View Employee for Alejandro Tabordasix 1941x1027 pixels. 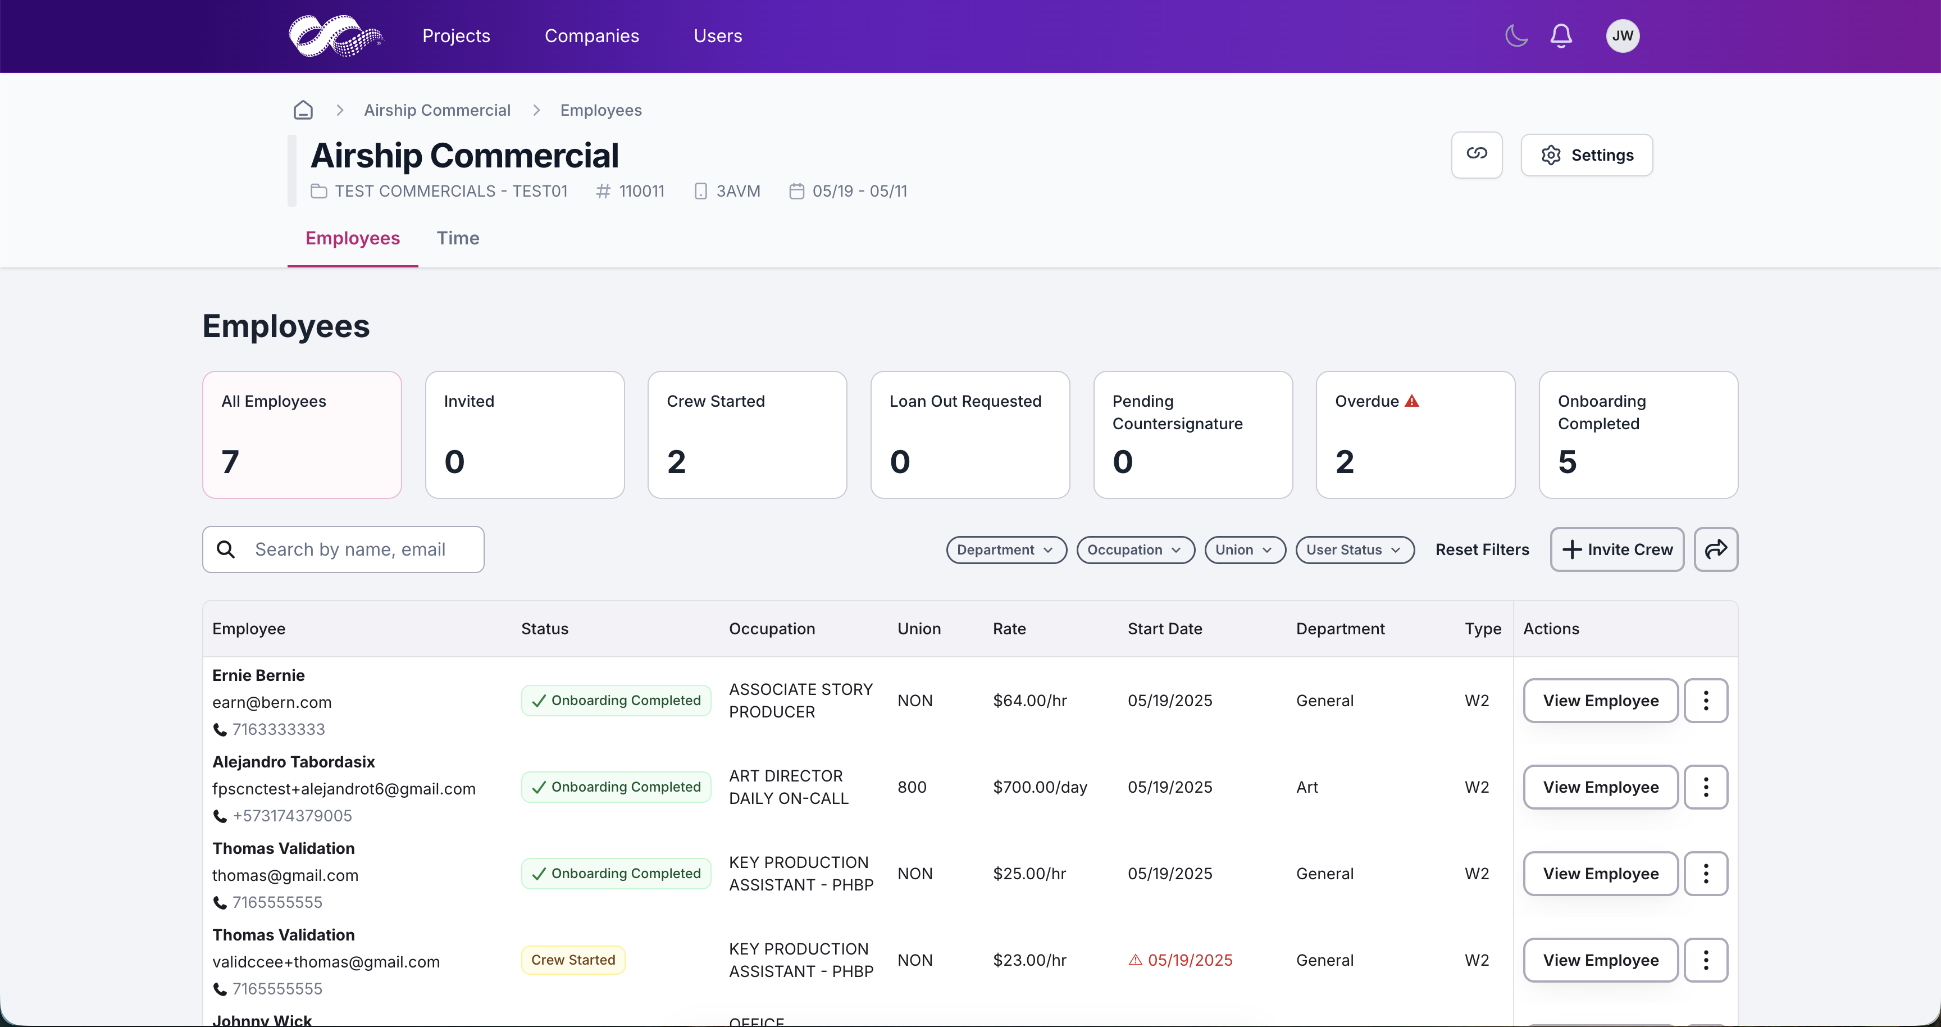pos(1601,788)
